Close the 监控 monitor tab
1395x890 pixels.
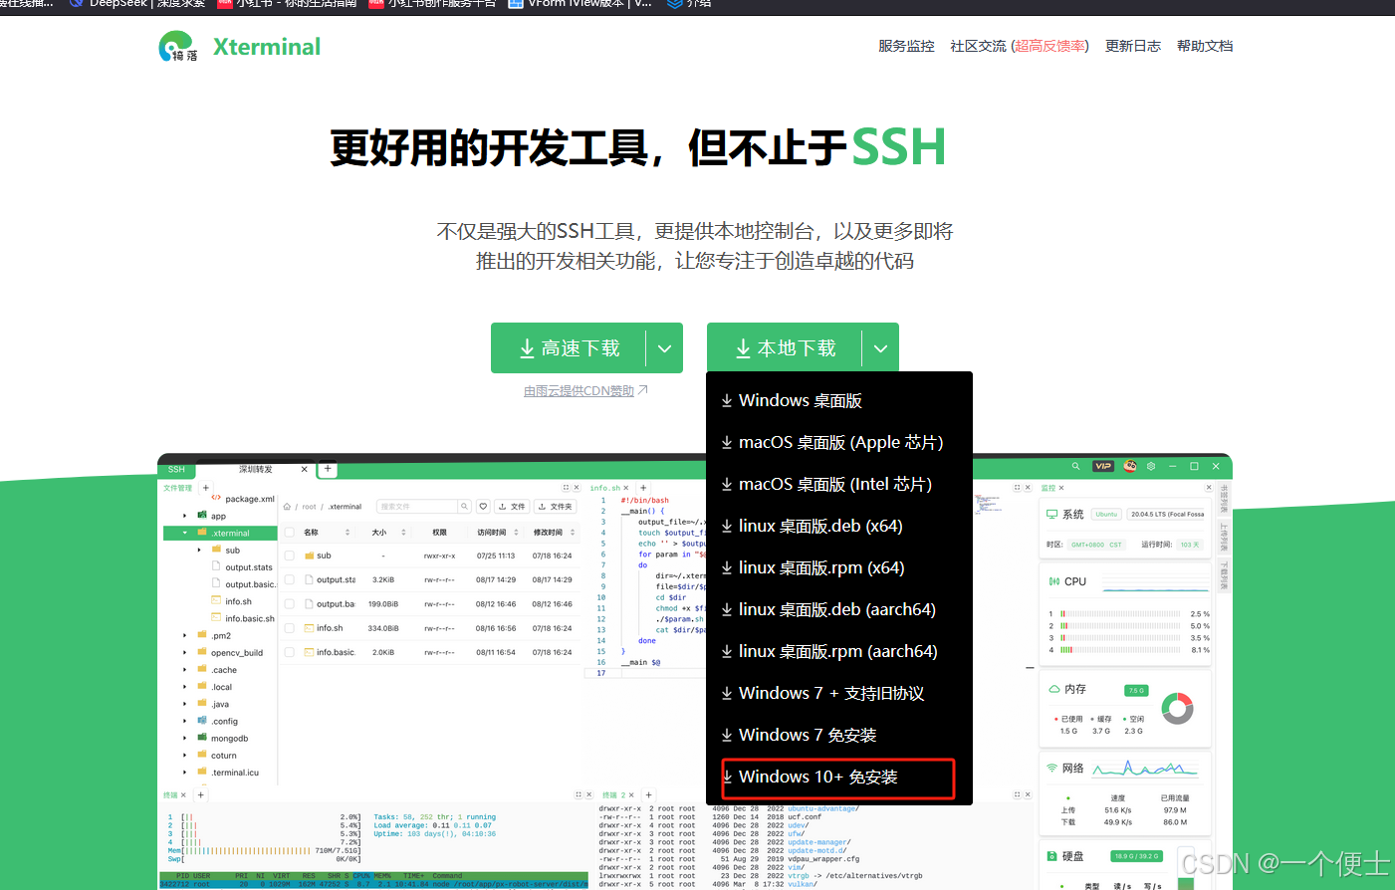[1061, 488]
